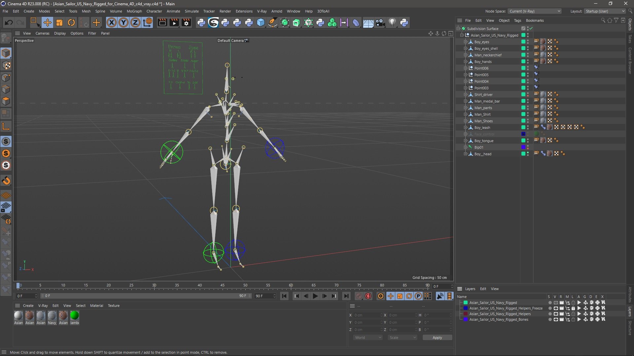Viewport: 634px width, 356px height.
Task: Open the World coordinate dropdown
Action: click(x=368, y=338)
